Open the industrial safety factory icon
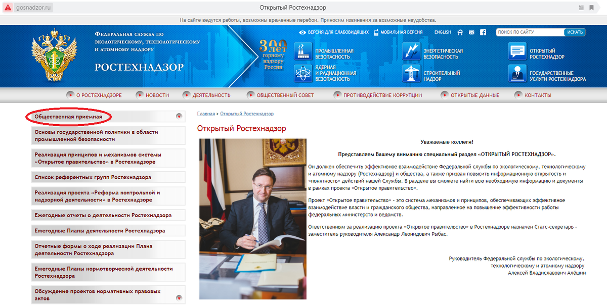The height and width of the screenshot is (305, 607). (303, 51)
